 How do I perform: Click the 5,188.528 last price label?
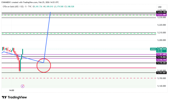click(161, 49)
